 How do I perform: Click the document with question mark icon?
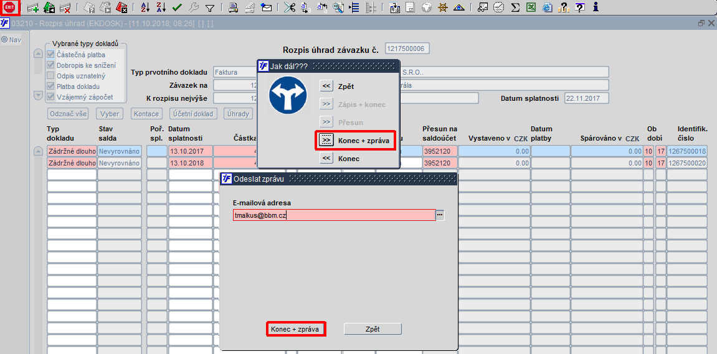pyautogui.click(x=89, y=7)
